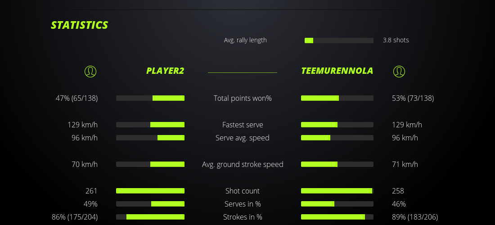Select the Avg. ground stroke speed label
The width and height of the screenshot is (495, 225).
coord(243,164)
